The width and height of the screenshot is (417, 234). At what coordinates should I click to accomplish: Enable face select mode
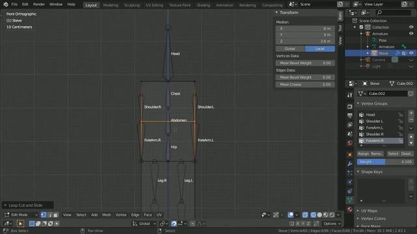tap(55, 215)
